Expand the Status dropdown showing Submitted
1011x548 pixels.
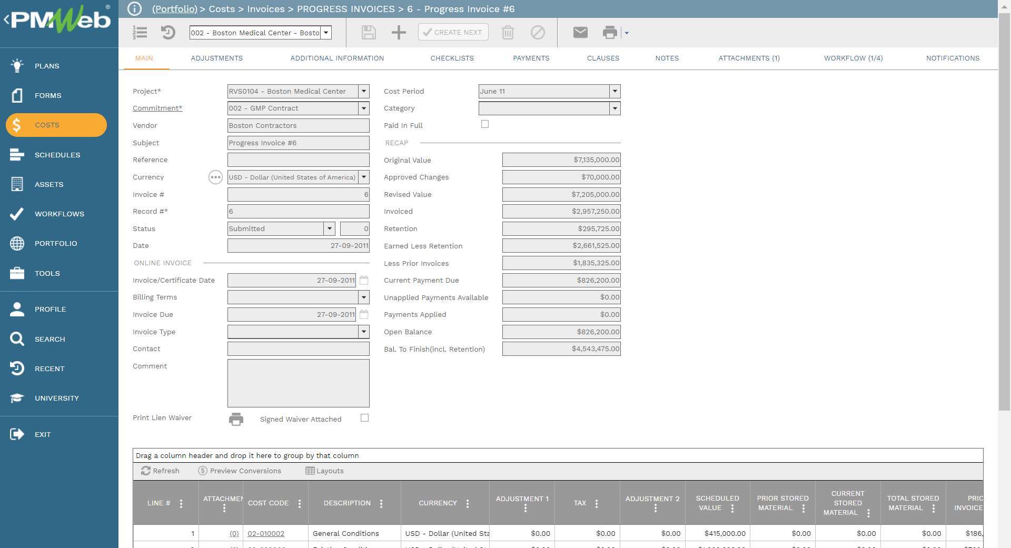330,228
